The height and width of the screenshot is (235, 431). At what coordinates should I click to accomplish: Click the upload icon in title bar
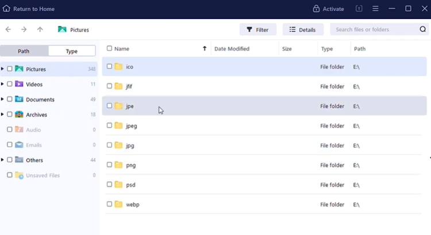(359, 9)
